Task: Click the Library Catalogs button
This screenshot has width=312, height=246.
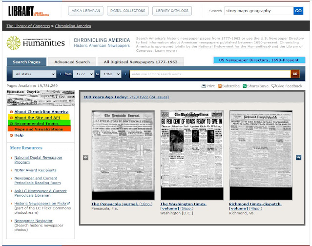Action: tap(172, 11)
